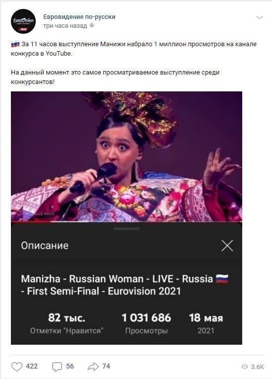Click the 74 shares count
The height and width of the screenshot is (379, 272).
click(106, 366)
